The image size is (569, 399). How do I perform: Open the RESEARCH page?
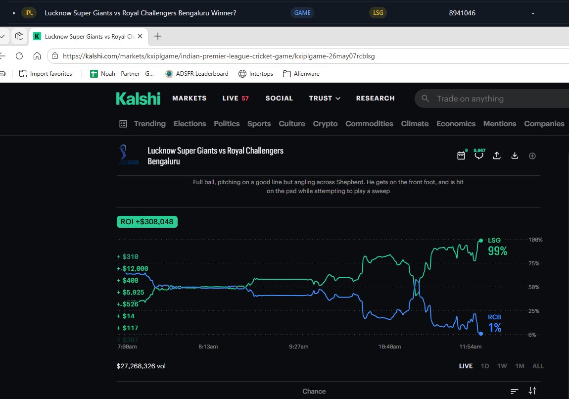click(x=375, y=99)
